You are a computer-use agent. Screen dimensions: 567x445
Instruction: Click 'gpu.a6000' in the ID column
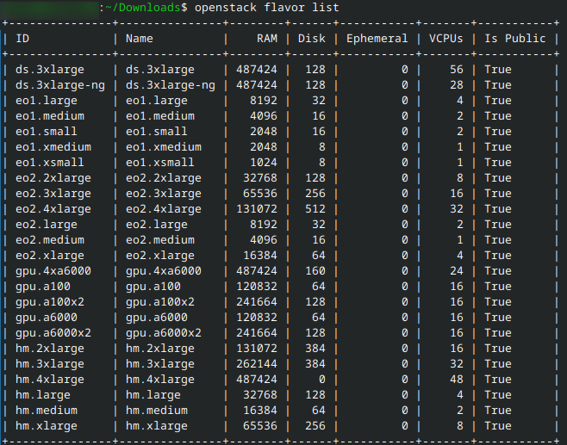[x=47, y=318]
